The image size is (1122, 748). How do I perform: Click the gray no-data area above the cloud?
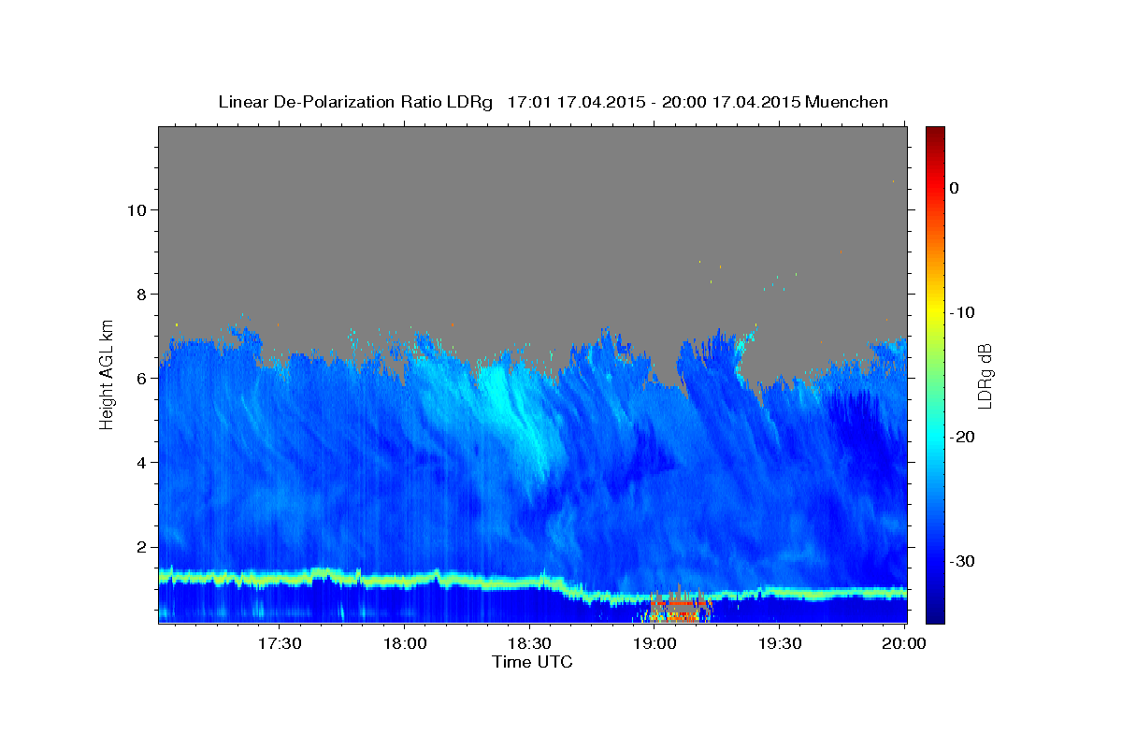click(533, 224)
